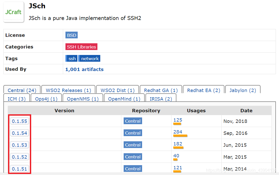Open version 0.1.55
This screenshot has width=279, height=175.
pos(19,121)
